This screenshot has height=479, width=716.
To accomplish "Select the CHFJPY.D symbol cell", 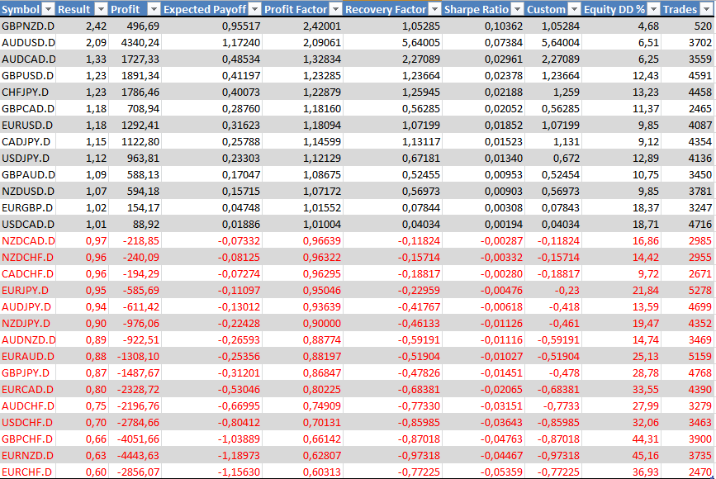I will click(28, 92).
